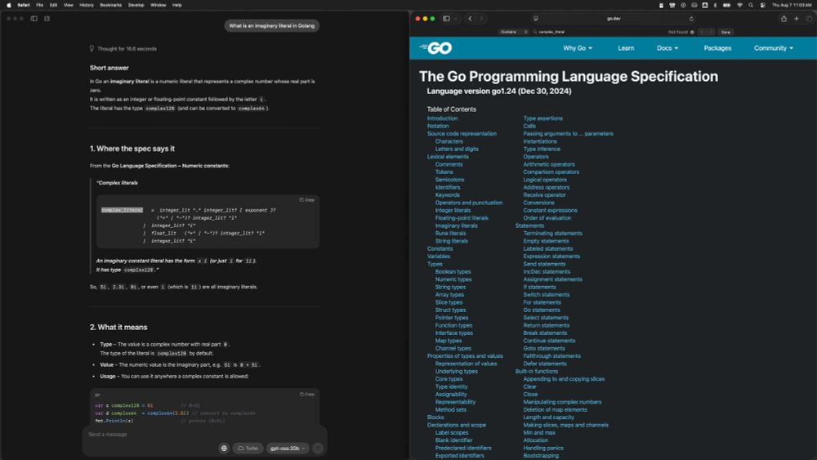Open 'Numeric types' contents link
This screenshot has height=460, width=817.
click(x=453, y=279)
